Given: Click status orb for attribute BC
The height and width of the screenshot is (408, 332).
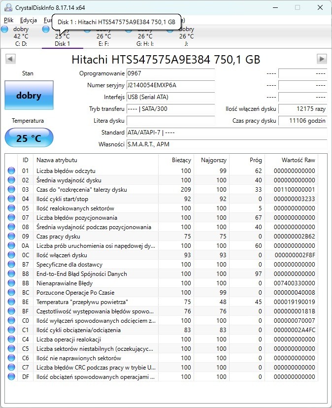Looking at the screenshot, I should (x=11, y=293).
